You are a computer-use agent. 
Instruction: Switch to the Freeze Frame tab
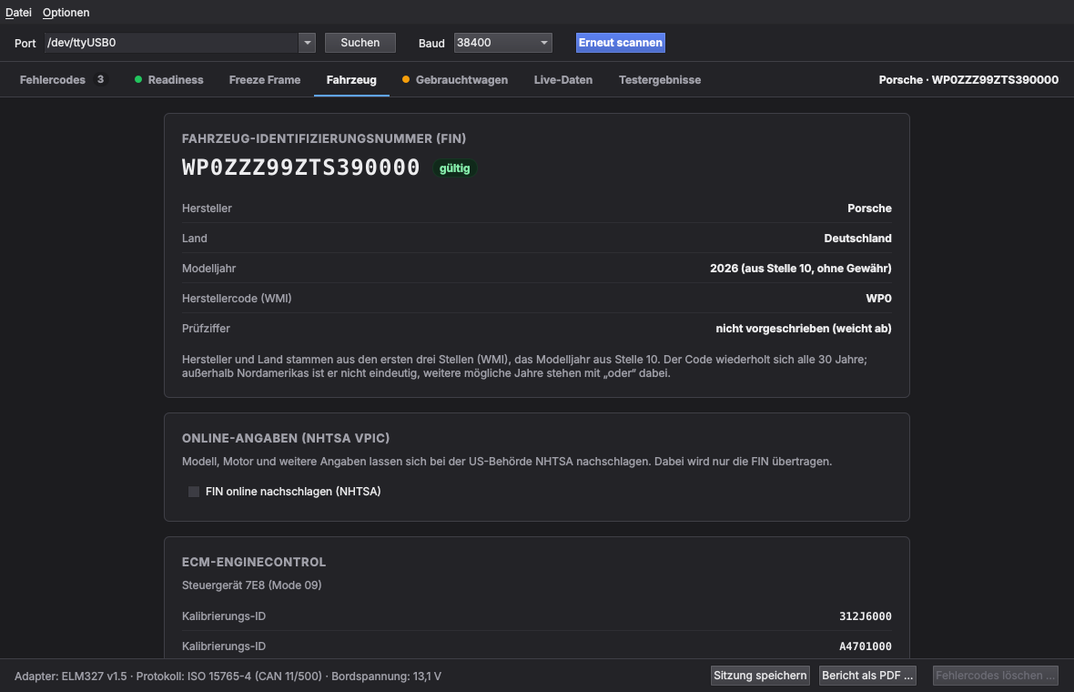pyautogui.click(x=264, y=79)
